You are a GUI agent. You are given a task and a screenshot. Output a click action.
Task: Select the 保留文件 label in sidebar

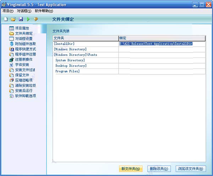(22, 75)
